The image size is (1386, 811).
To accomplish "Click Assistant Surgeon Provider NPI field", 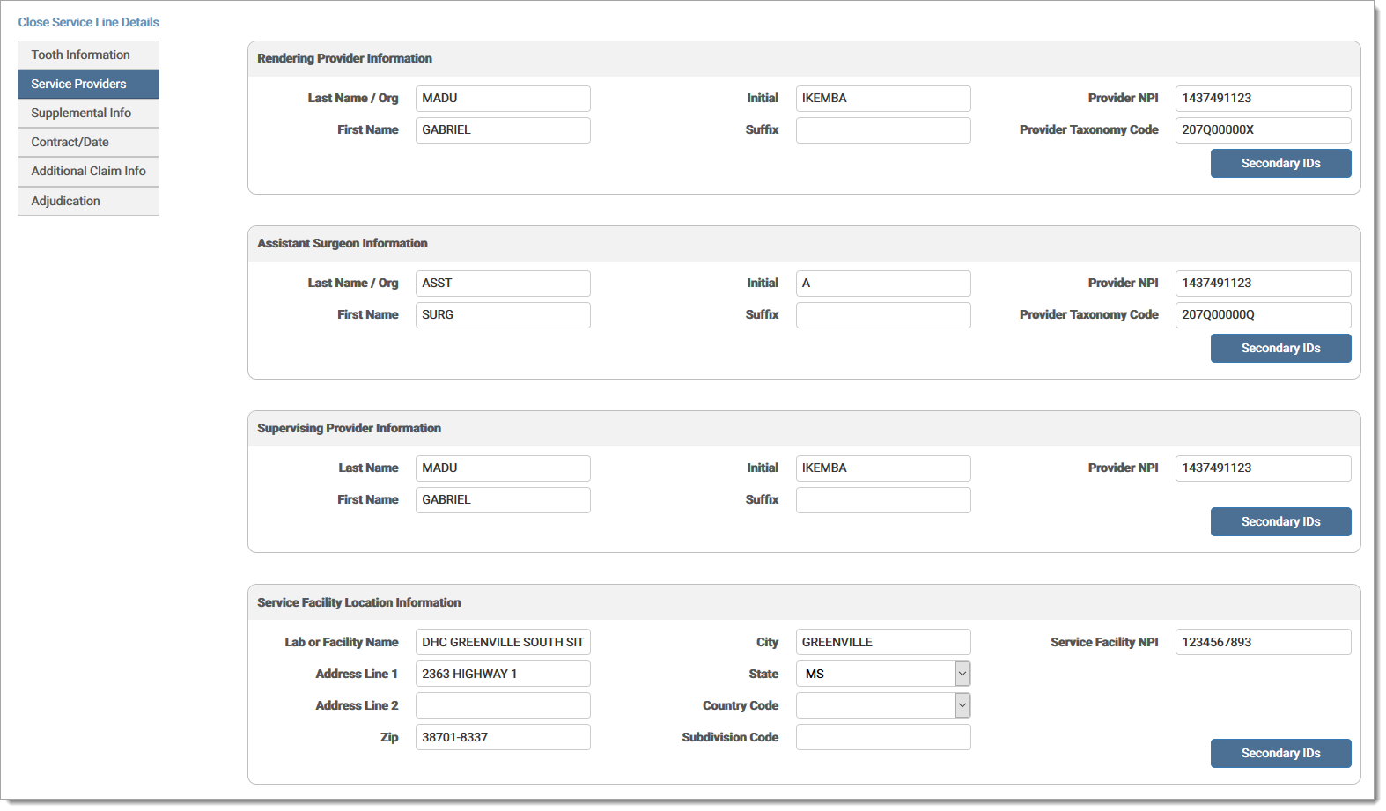I will (1263, 284).
